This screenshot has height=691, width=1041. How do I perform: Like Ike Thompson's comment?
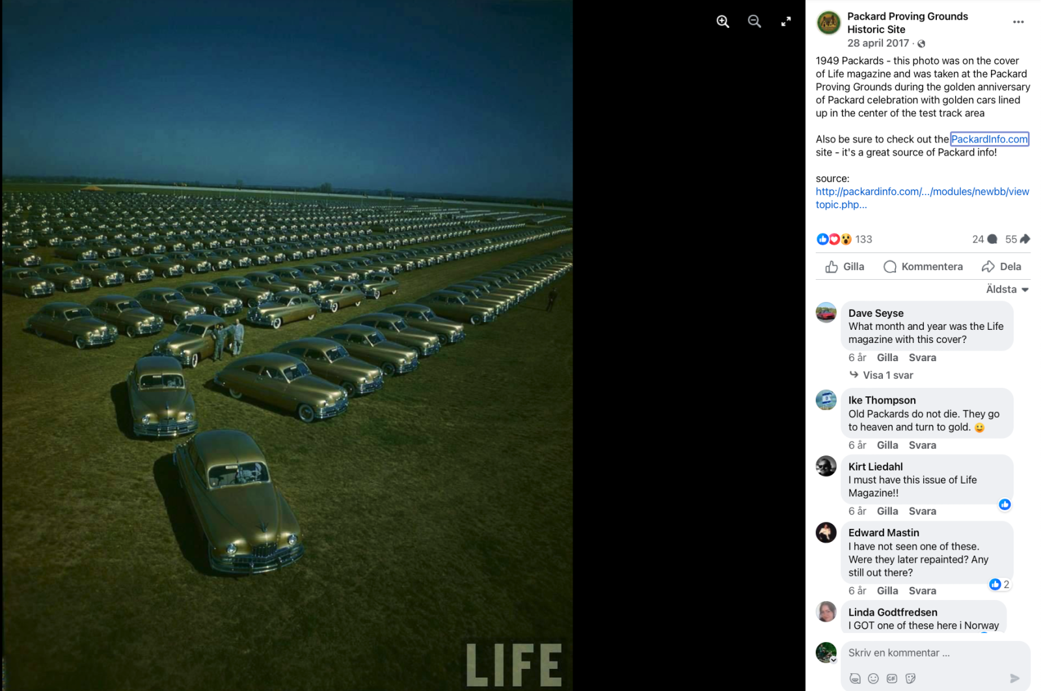tap(887, 446)
